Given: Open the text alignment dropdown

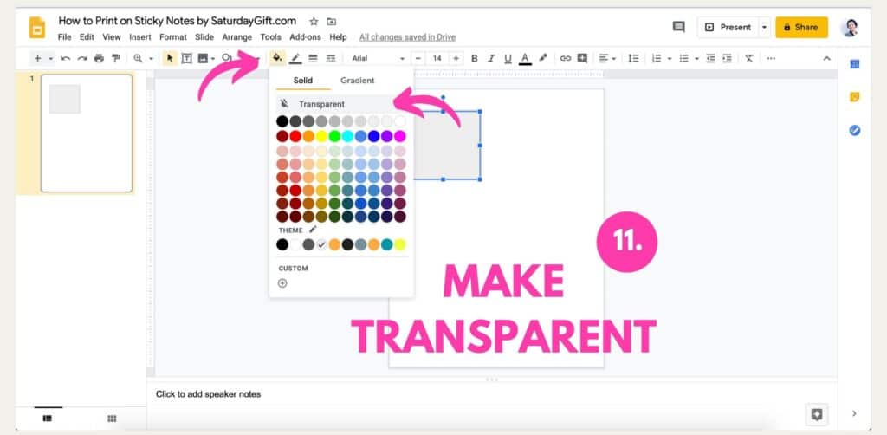Looking at the screenshot, I should pos(607,58).
